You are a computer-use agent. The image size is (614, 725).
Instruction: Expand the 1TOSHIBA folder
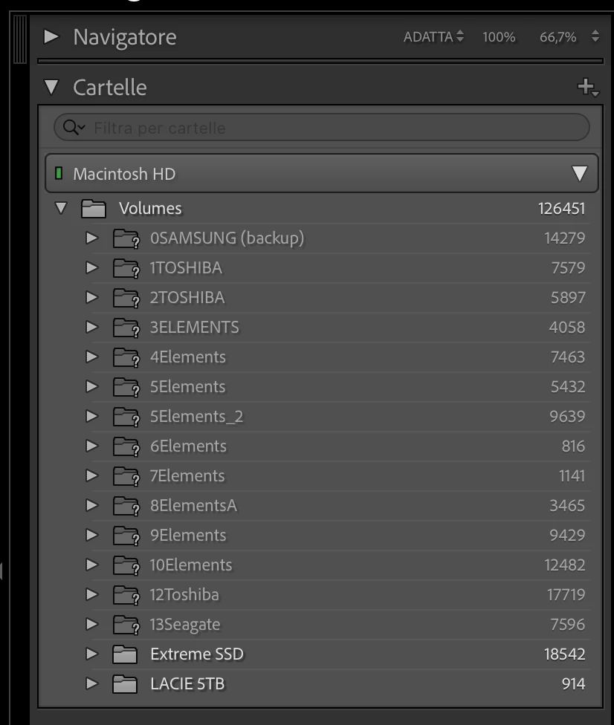click(92, 267)
